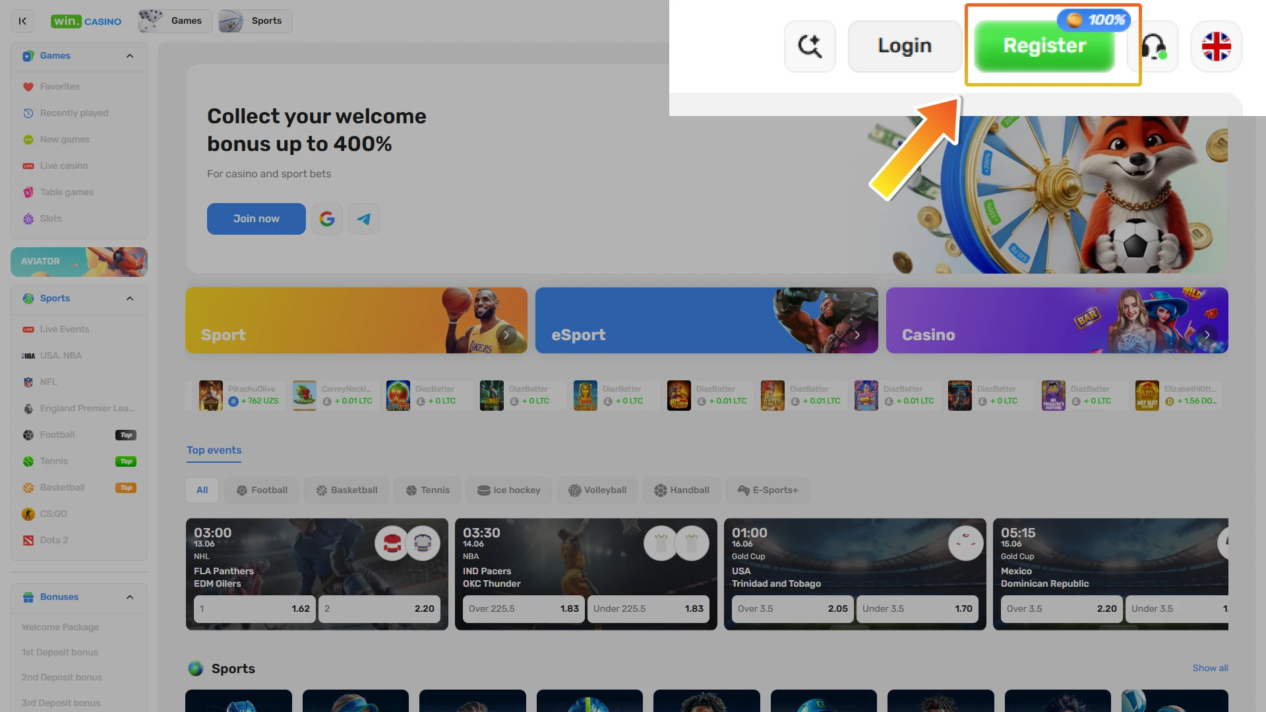
Task: Enable the Ice hockey filter
Action: coord(508,490)
